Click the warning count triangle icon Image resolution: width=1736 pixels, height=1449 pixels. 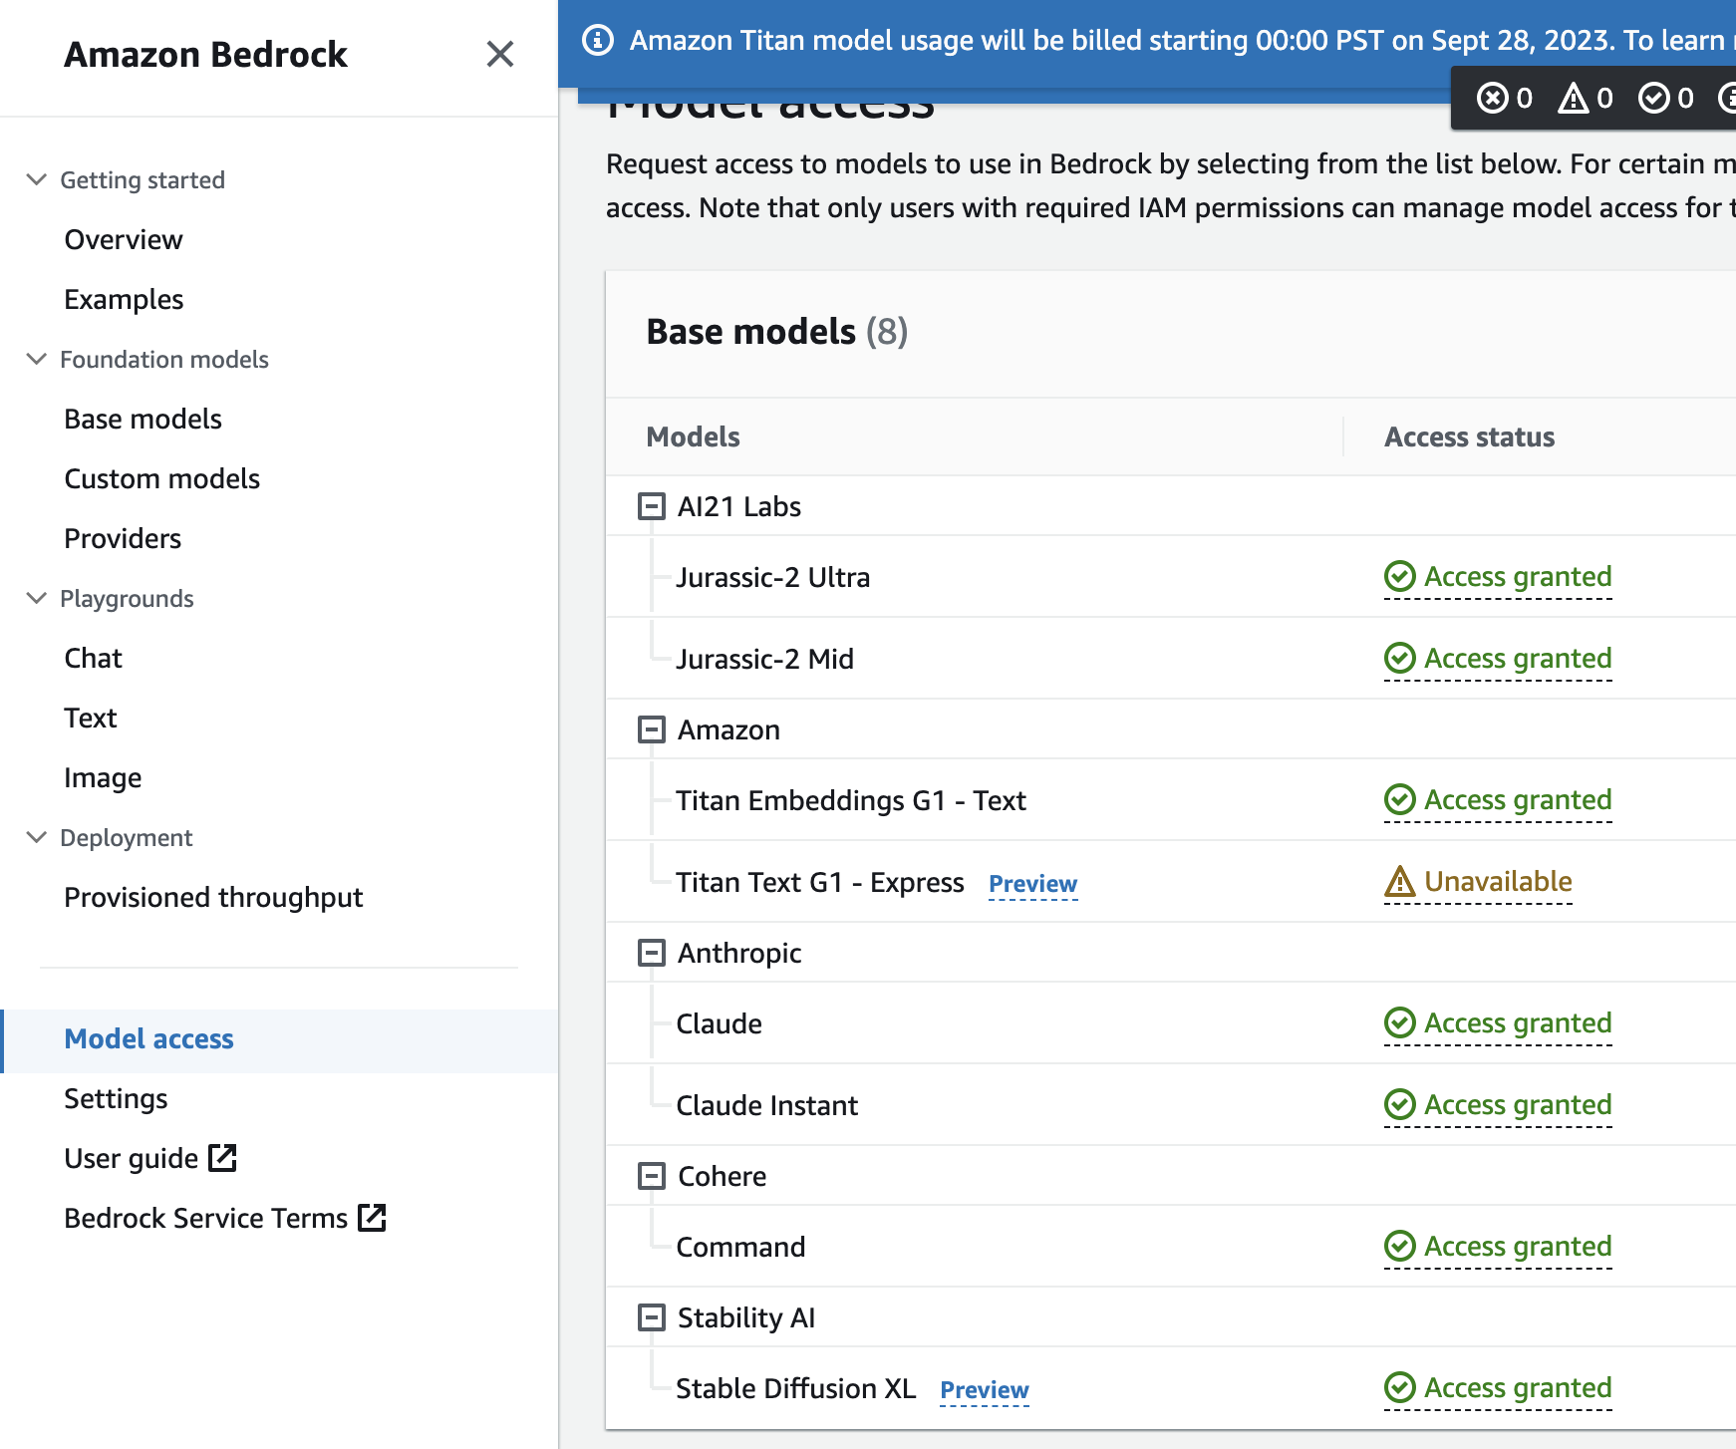1574,98
